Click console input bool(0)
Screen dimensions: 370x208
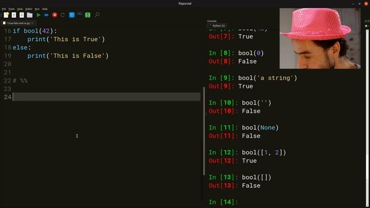click(x=251, y=53)
